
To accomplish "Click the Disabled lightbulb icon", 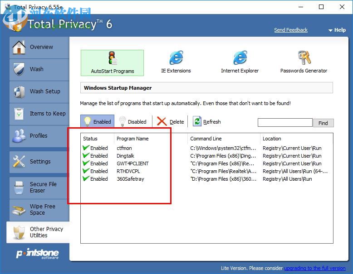I will tap(122, 121).
